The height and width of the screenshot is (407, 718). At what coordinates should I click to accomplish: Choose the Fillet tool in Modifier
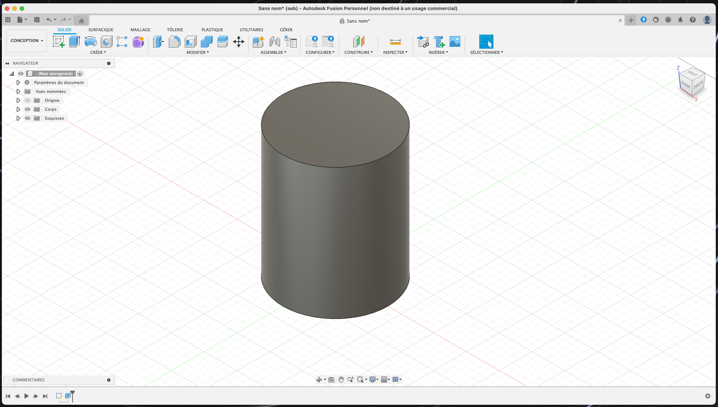click(174, 42)
